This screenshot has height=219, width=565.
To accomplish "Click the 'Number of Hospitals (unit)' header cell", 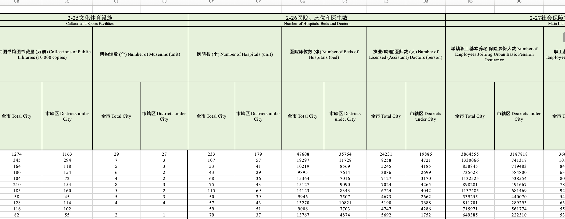I will 235,54.
